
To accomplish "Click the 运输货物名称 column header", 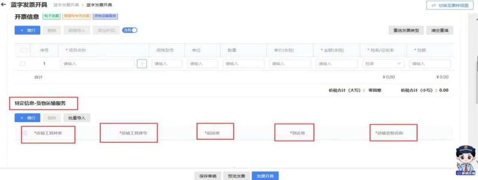I will 389,133.
